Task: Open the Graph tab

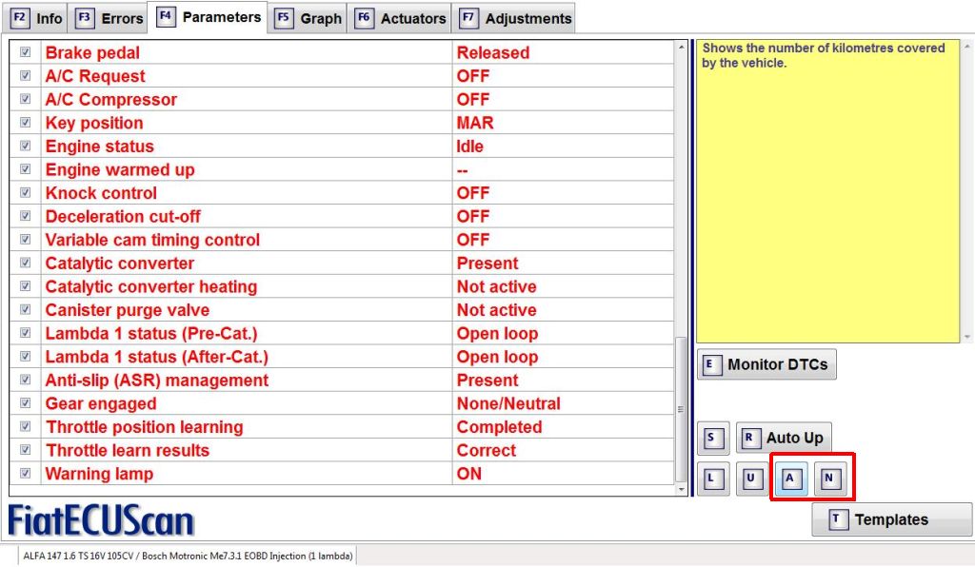Action: click(308, 18)
